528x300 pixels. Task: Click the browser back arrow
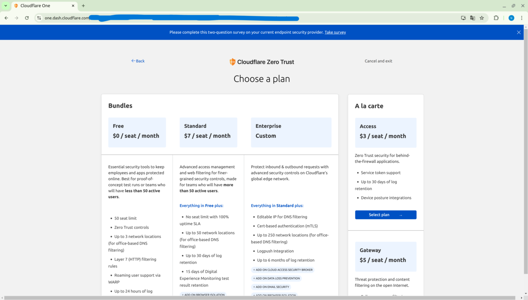point(6,18)
